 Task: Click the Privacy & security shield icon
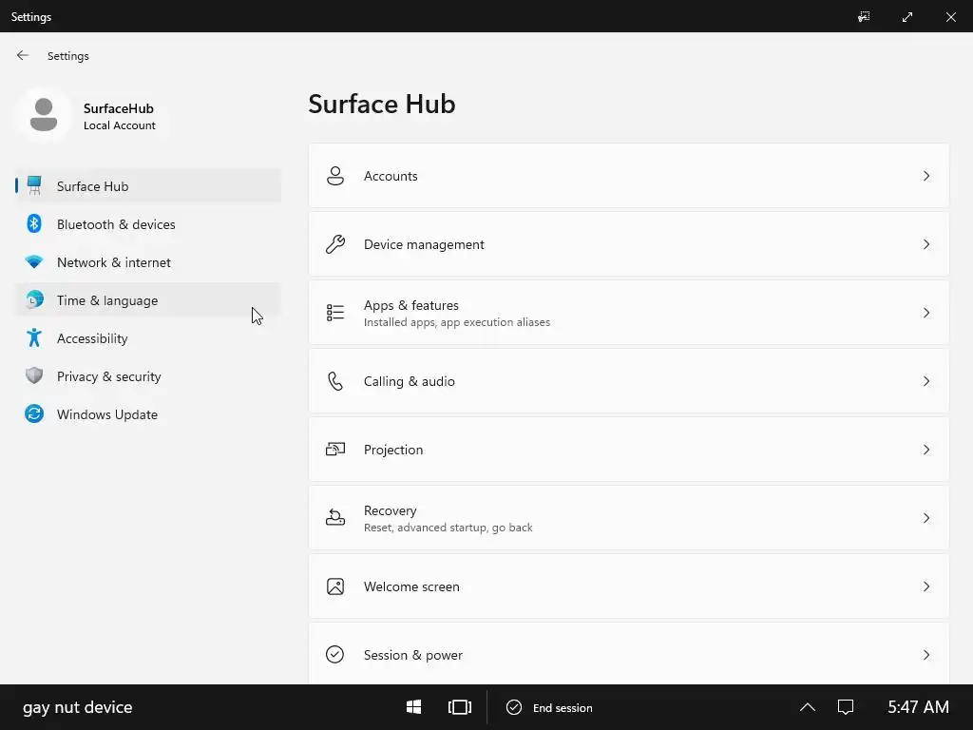pos(34,376)
